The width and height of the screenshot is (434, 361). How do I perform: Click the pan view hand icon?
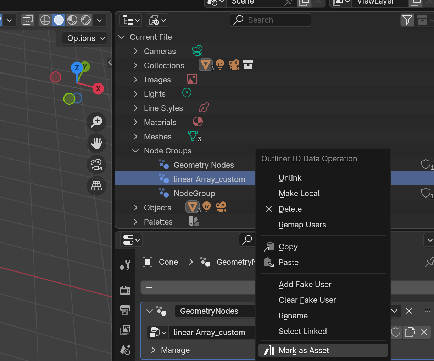(x=96, y=143)
